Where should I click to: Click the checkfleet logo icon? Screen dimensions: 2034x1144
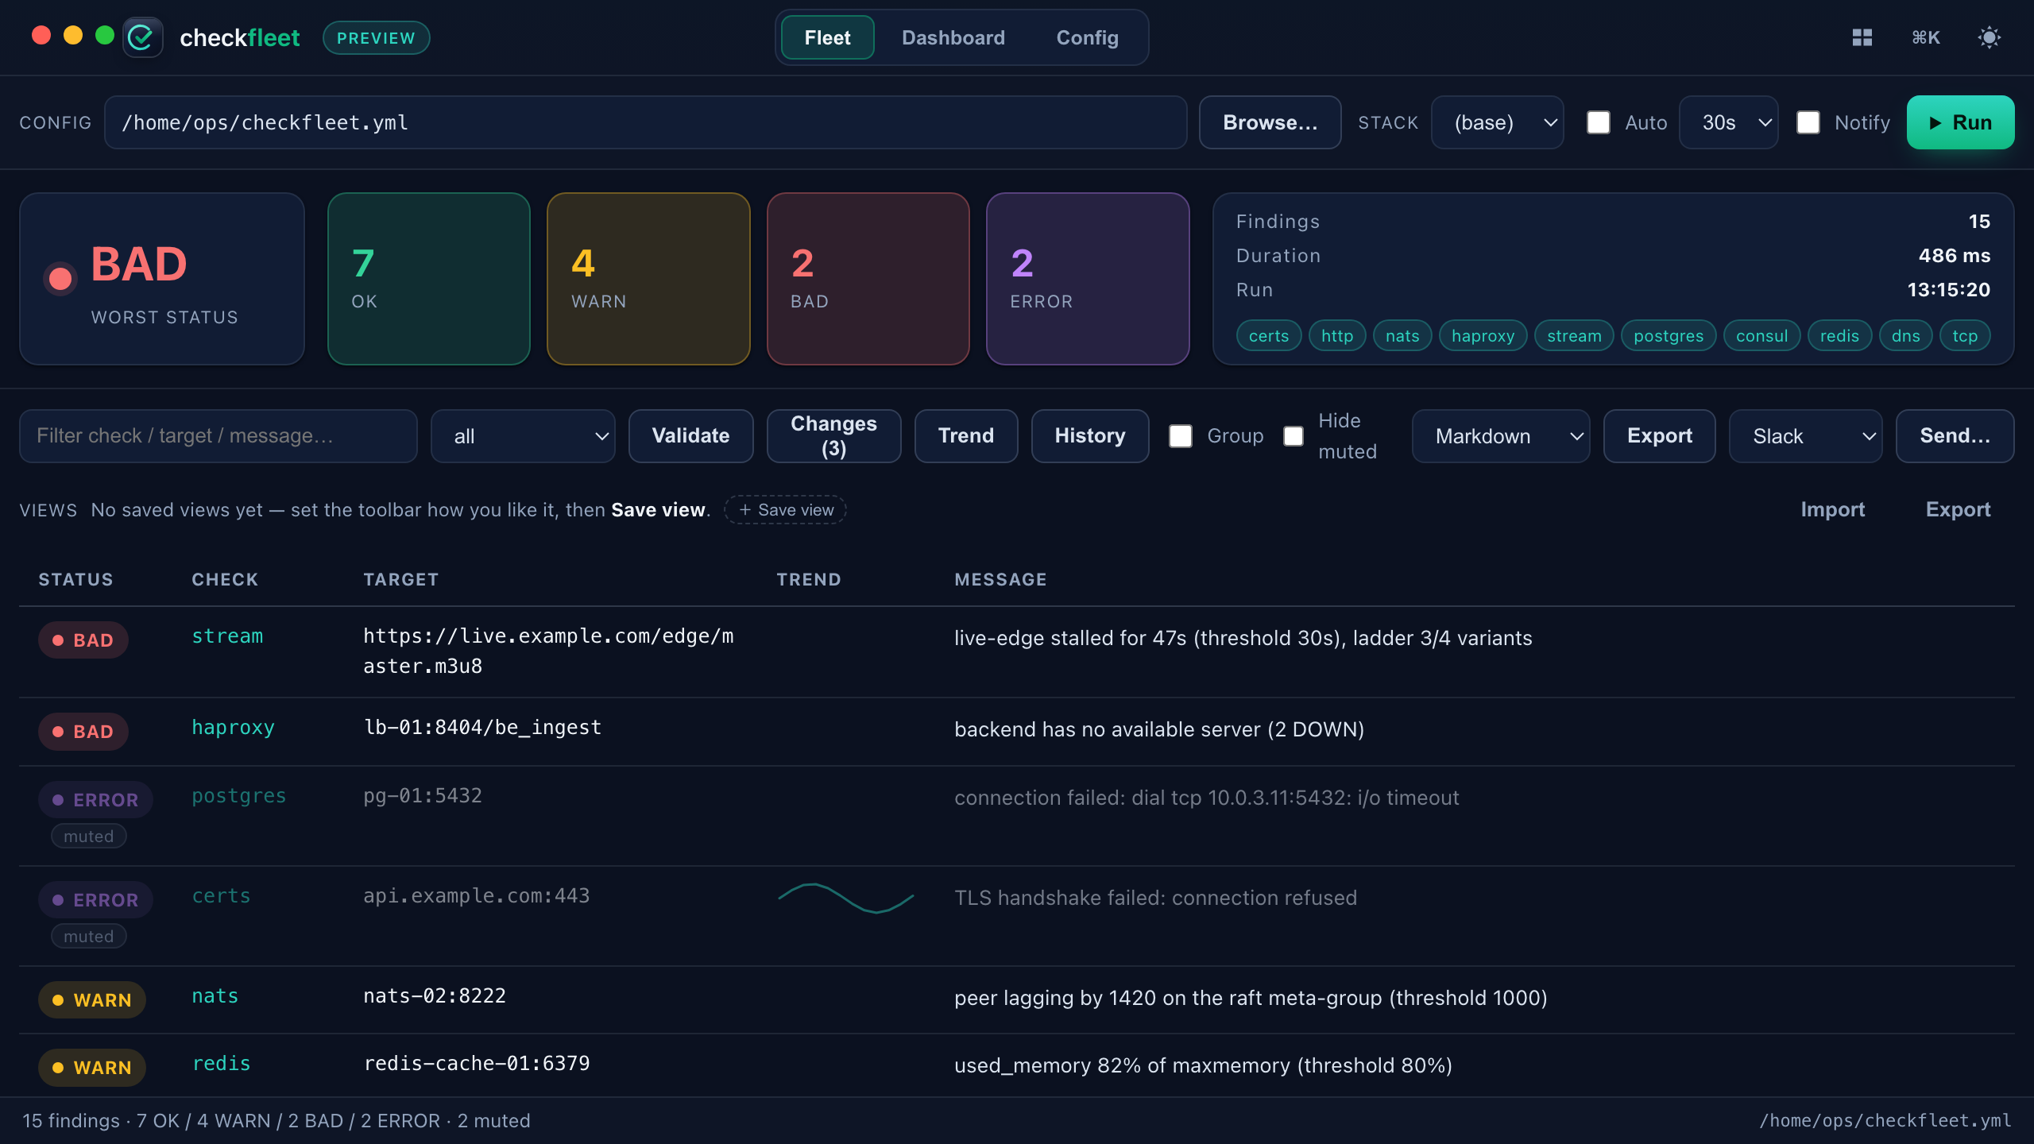coord(143,37)
